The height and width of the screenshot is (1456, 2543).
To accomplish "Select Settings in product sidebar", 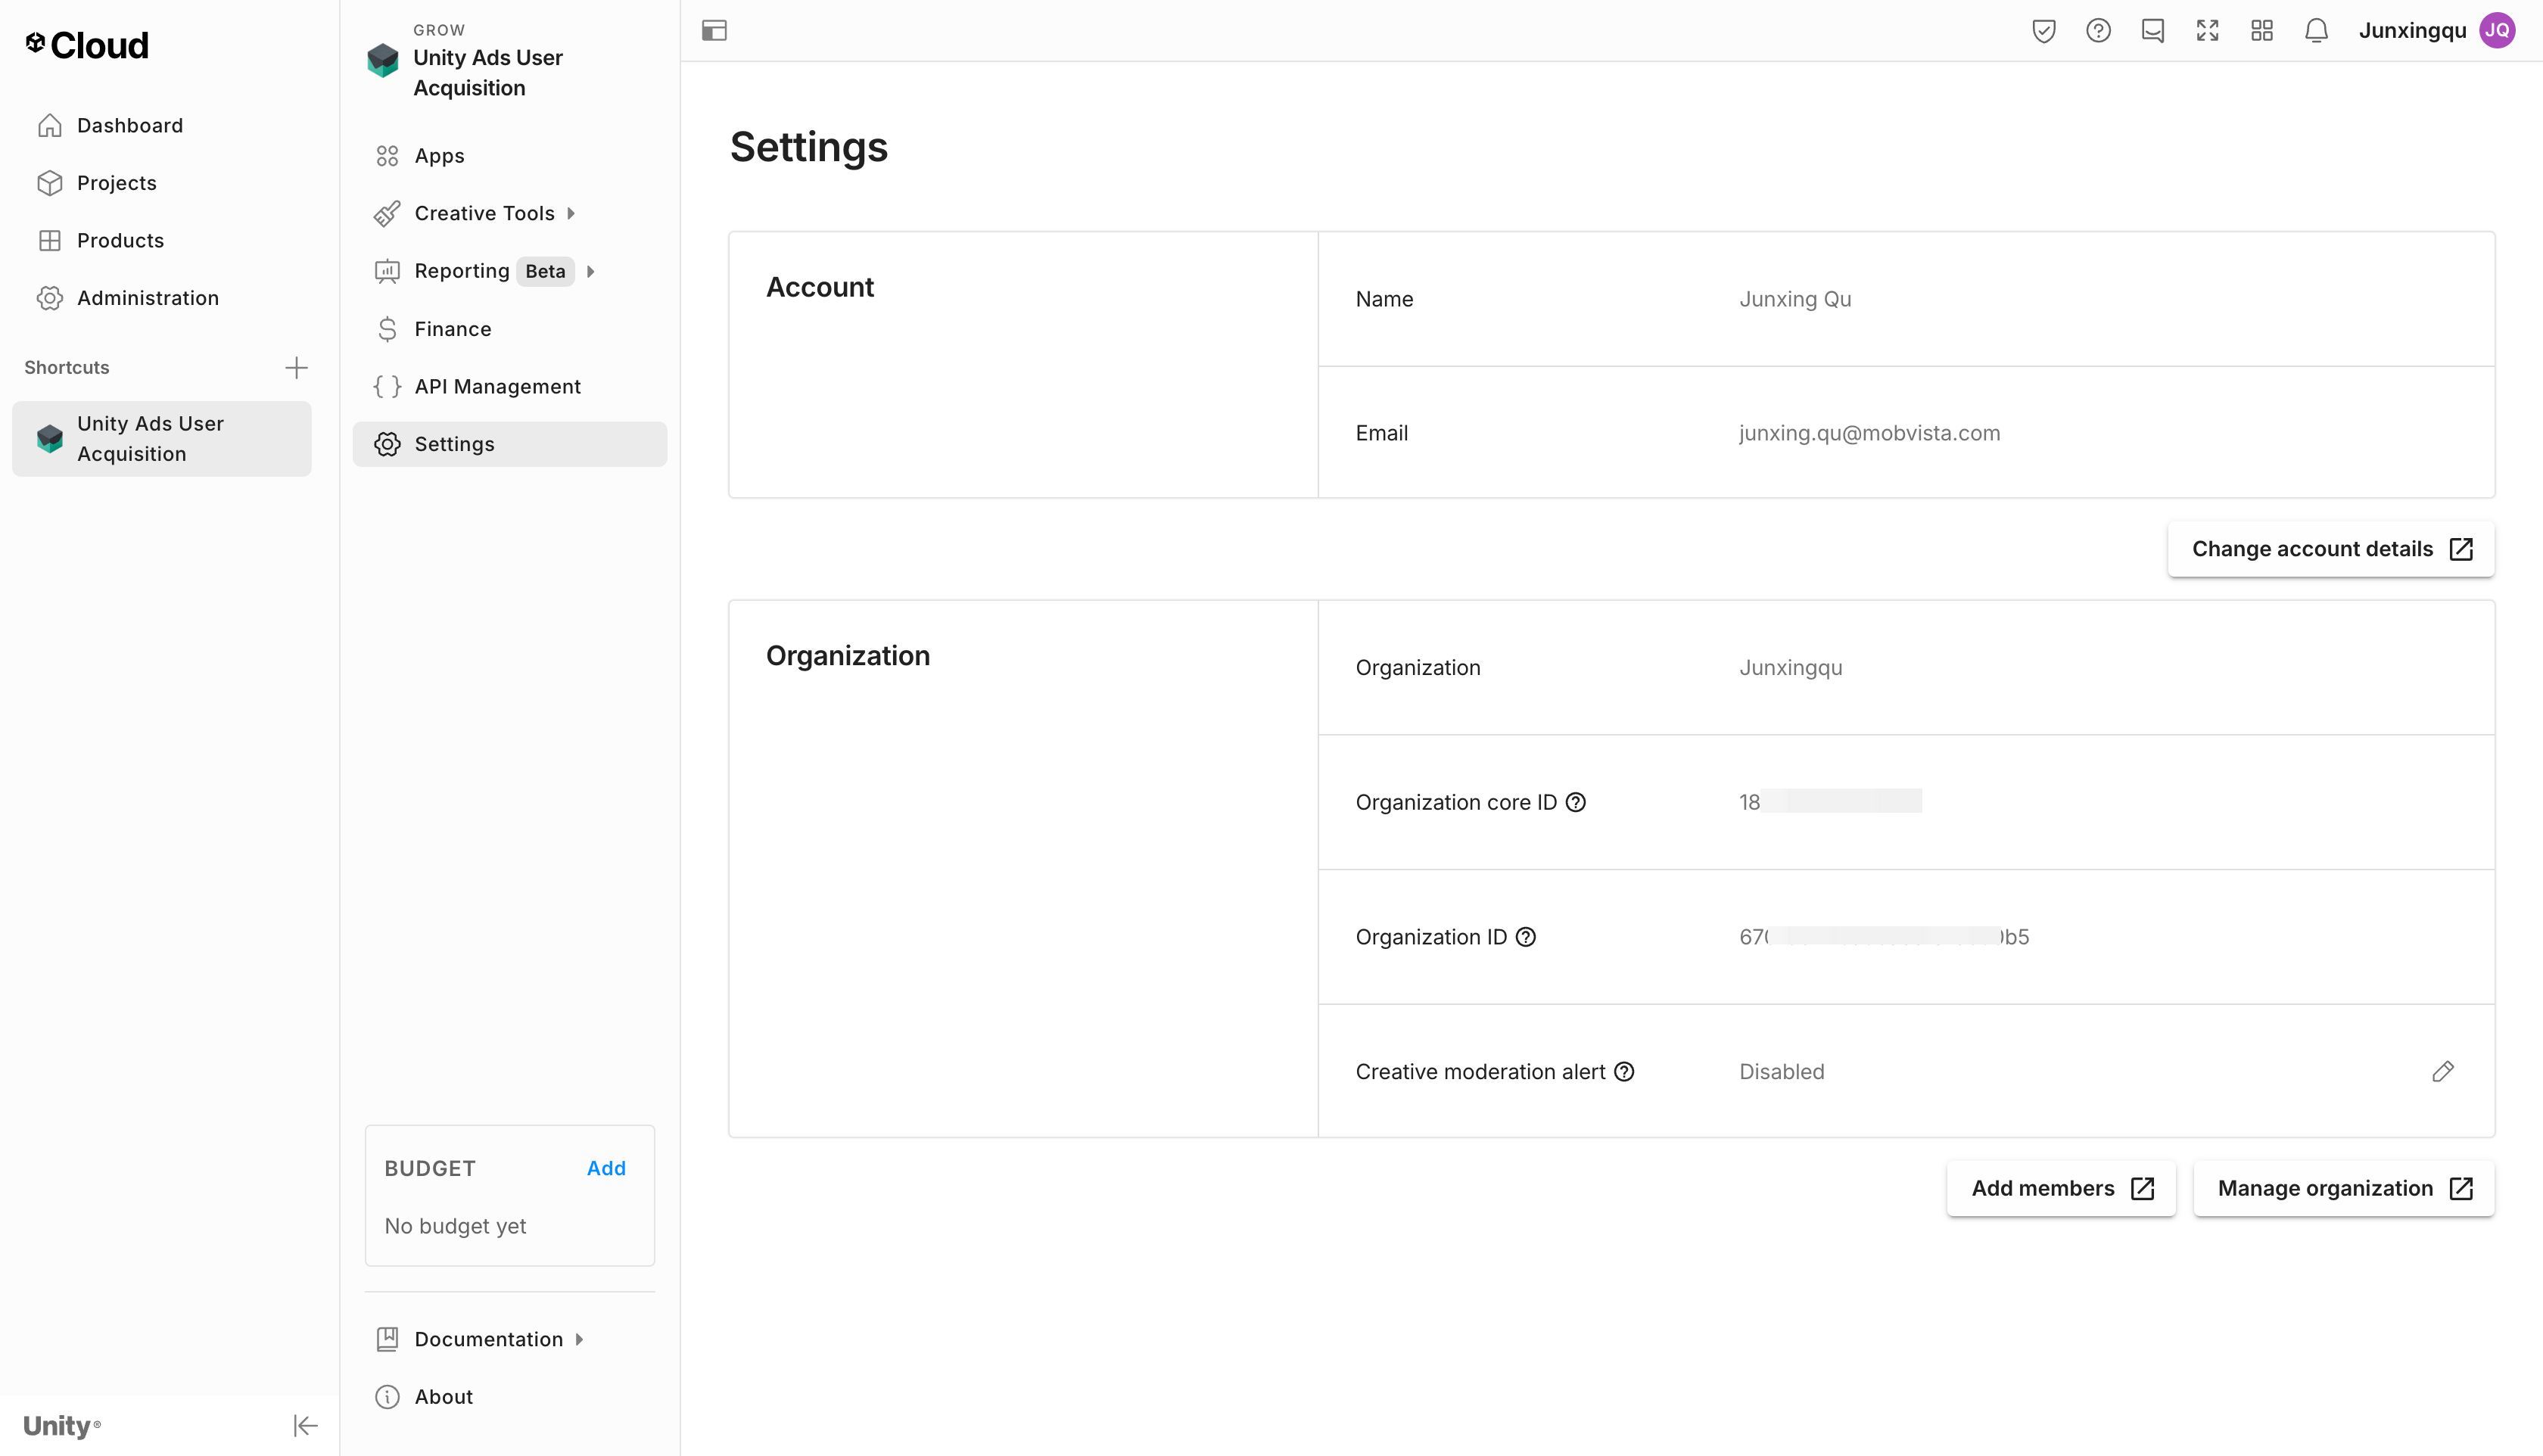I will (x=510, y=444).
